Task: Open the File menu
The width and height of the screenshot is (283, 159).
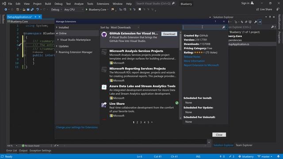Action: tap(10, 4)
